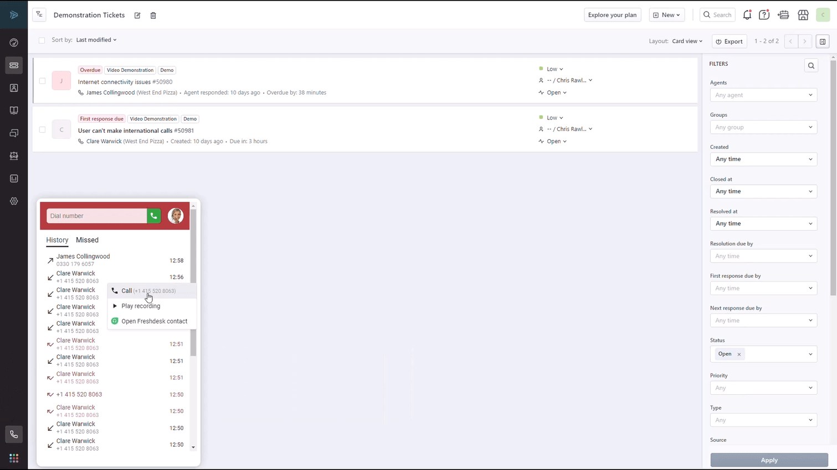Click the edit icon next to Demonstration Tickets
Screen dimensions: 837x470
(x=137, y=15)
